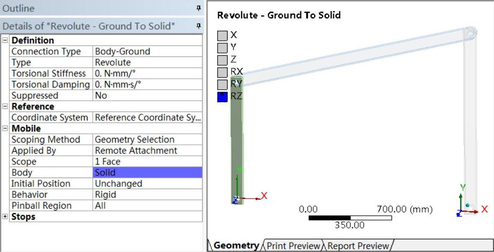
Task: Click the gray Y degree-of-freedom box
Action: 223,47
